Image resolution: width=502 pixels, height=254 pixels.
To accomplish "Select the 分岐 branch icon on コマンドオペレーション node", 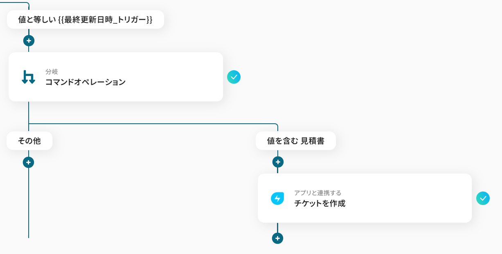I will [x=28, y=77].
